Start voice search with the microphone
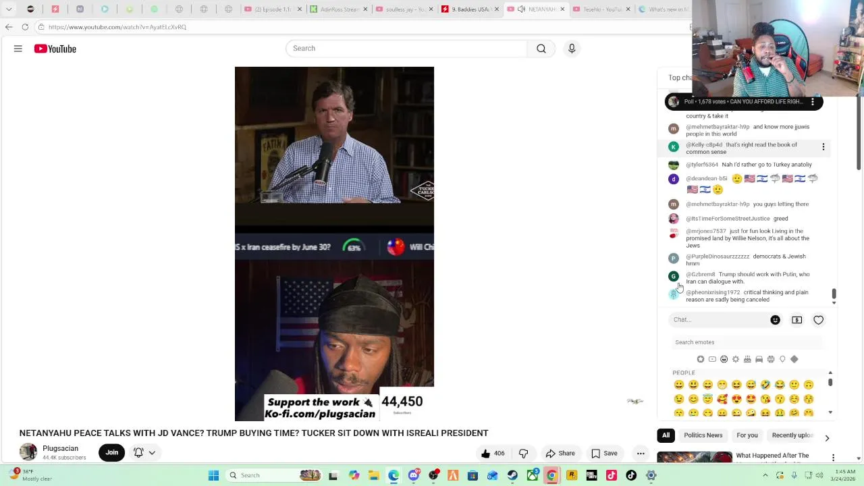This screenshot has width=864, height=486. tap(572, 49)
